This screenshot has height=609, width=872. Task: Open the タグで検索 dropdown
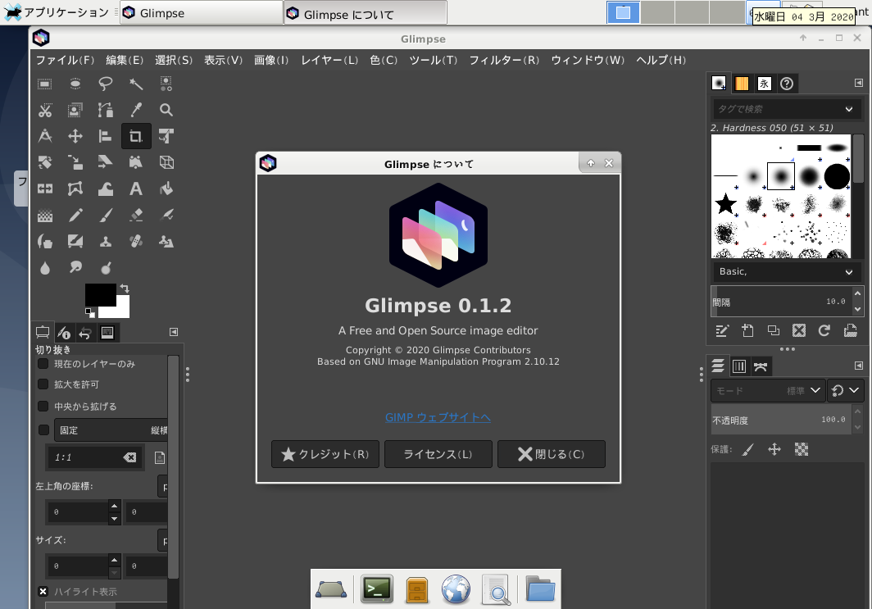click(x=785, y=108)
